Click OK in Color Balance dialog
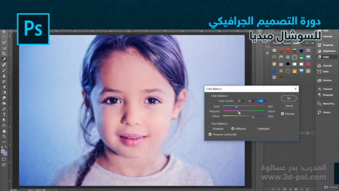339x191 pixels. pyautogui.click(x=289, y=98)
